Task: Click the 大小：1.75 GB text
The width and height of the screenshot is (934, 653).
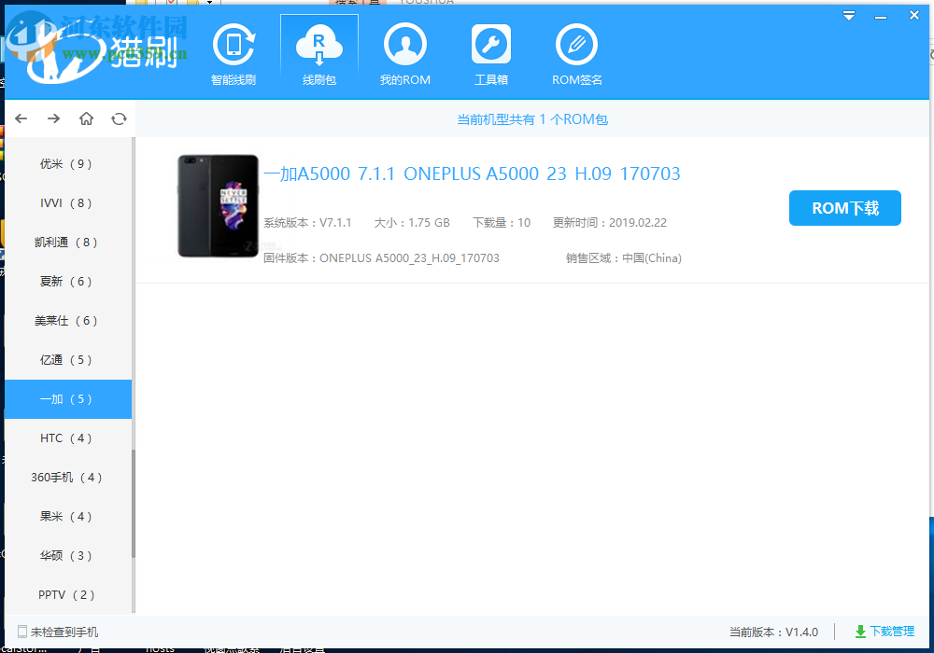Action: 412,222
